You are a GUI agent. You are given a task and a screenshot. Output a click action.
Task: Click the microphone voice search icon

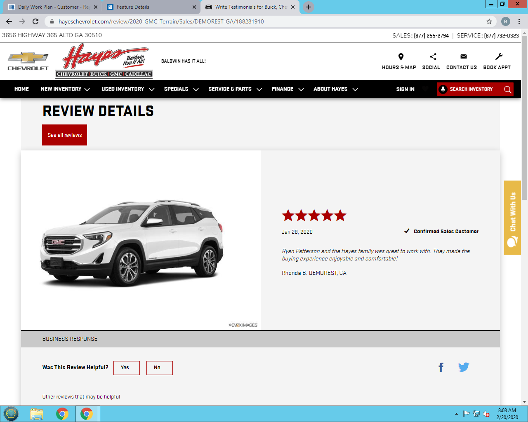pos(443,89)
